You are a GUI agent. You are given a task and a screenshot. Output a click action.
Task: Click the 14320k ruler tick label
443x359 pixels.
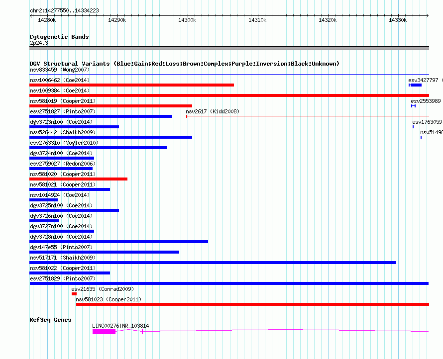pyautogui.click(x=328, y=20)
